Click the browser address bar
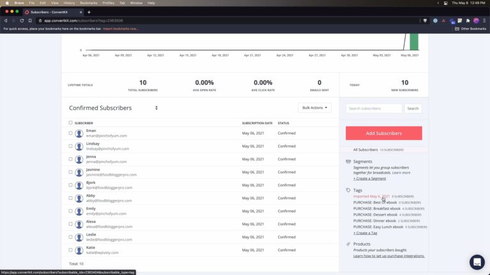Viewport: 490px width, 275px height. coord(228,20)
